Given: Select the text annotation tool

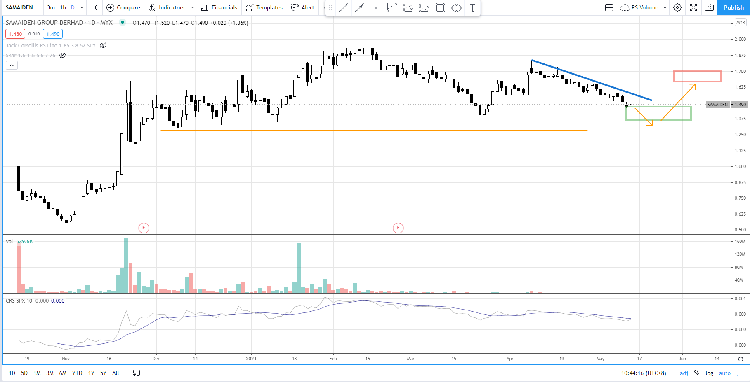Looking at the screenshot, I should [x=472, y=8].
